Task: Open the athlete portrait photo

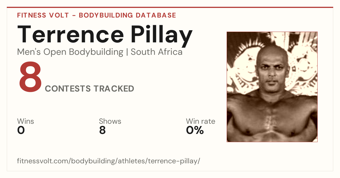Action: (272, 87)
